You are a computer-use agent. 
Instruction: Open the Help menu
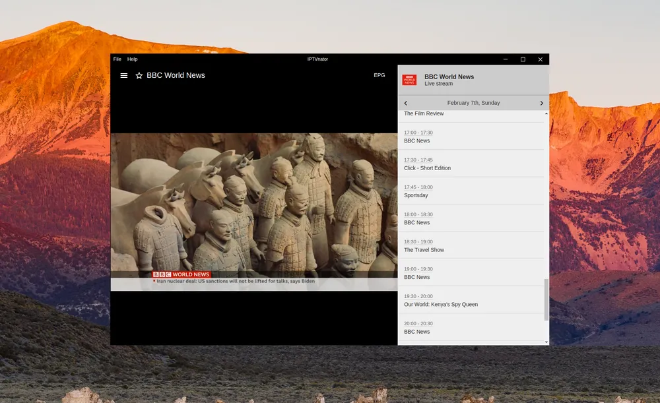(x=133, y=59)
